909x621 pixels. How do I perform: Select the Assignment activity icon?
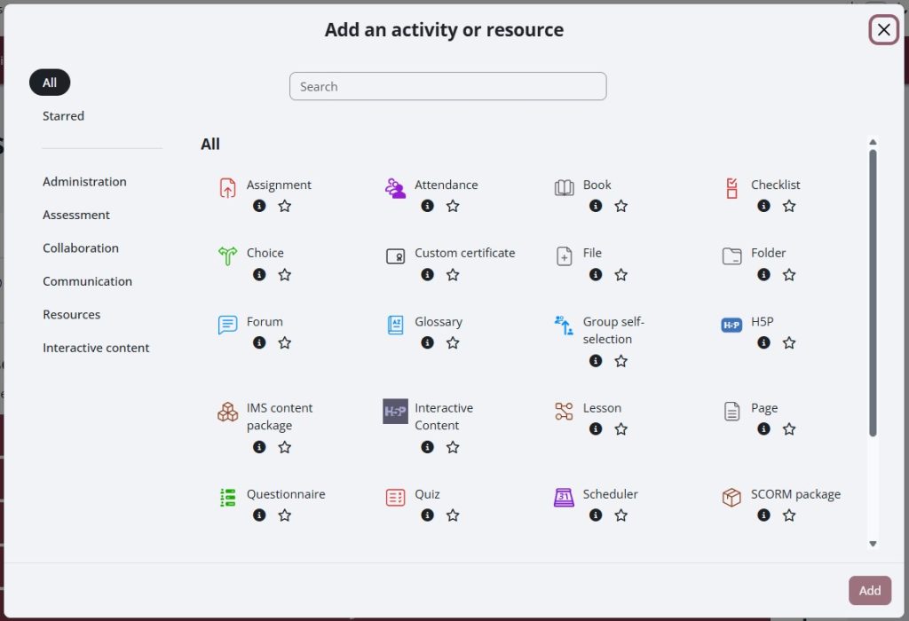click(228, 186)
